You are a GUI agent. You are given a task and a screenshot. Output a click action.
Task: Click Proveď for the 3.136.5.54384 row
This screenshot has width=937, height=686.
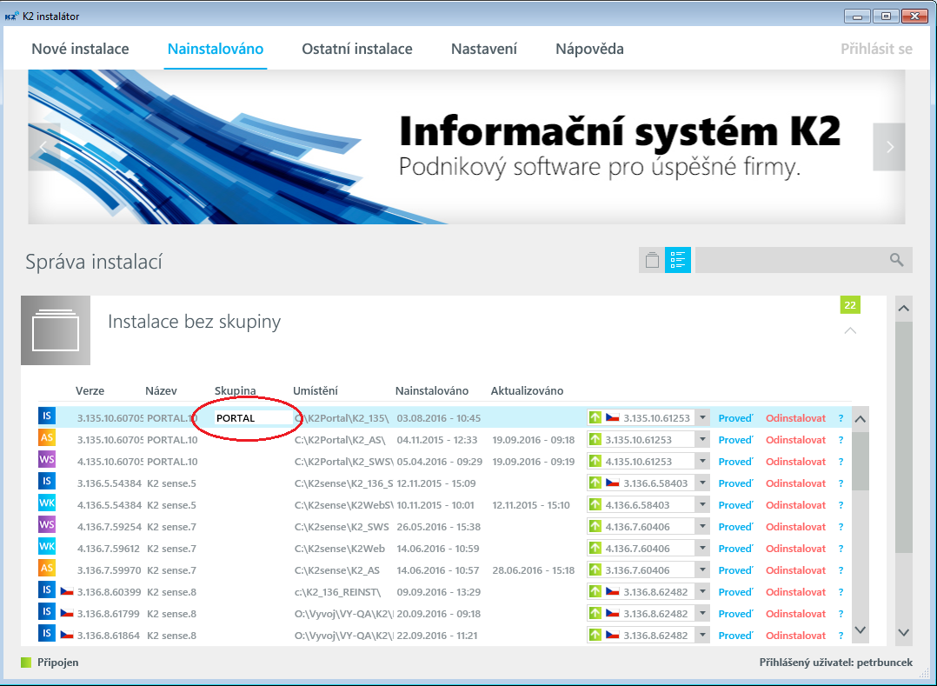[x=735, y=483]
